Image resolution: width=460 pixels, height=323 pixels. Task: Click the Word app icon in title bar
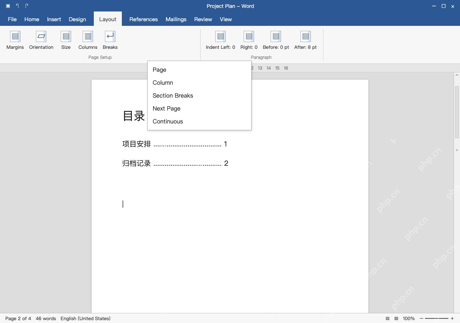click(x=8, y=6)
